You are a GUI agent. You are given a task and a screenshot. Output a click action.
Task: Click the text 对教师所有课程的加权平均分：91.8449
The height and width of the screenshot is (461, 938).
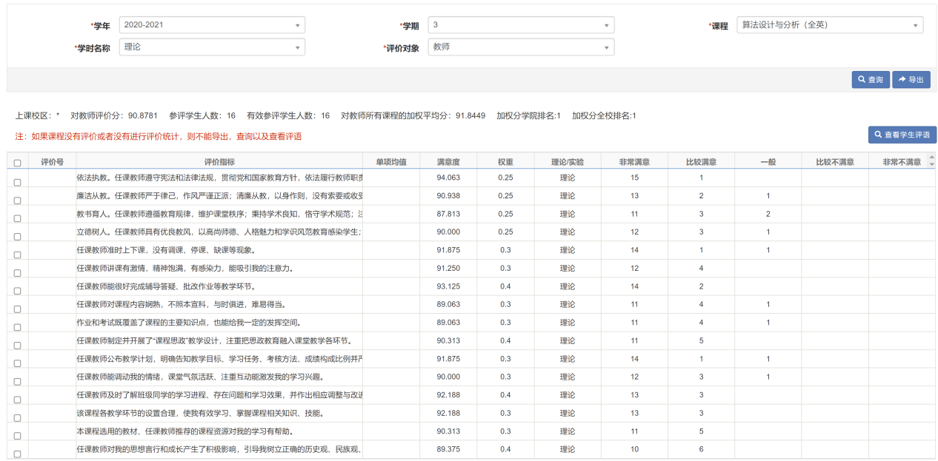click(x=413, y=116)
